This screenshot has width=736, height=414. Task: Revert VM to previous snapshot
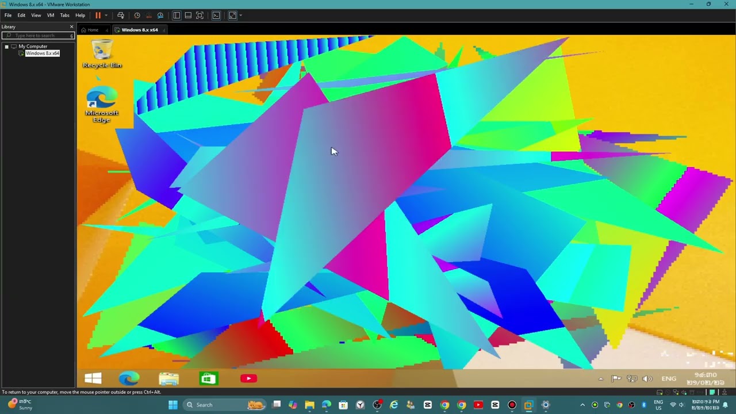[148, 16]
